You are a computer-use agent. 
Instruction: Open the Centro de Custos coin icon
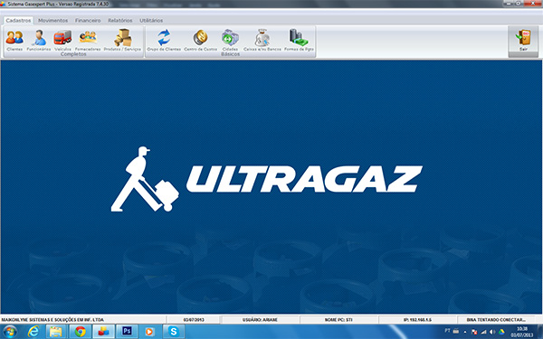pyautogui.click(x=201, y=40)
